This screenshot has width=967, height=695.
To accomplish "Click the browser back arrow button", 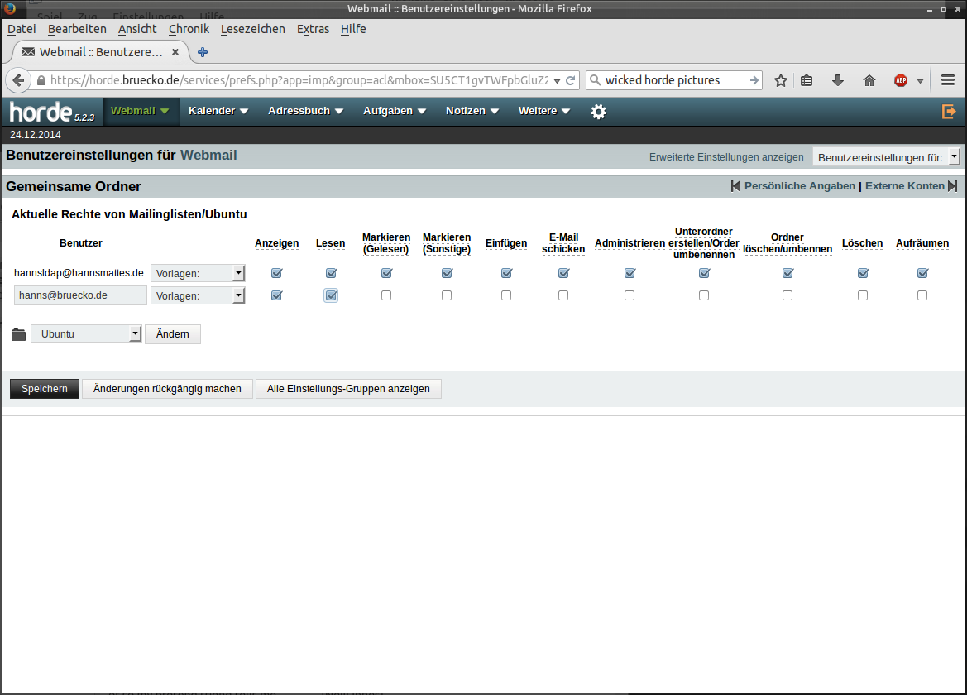I will coord(18,80).
